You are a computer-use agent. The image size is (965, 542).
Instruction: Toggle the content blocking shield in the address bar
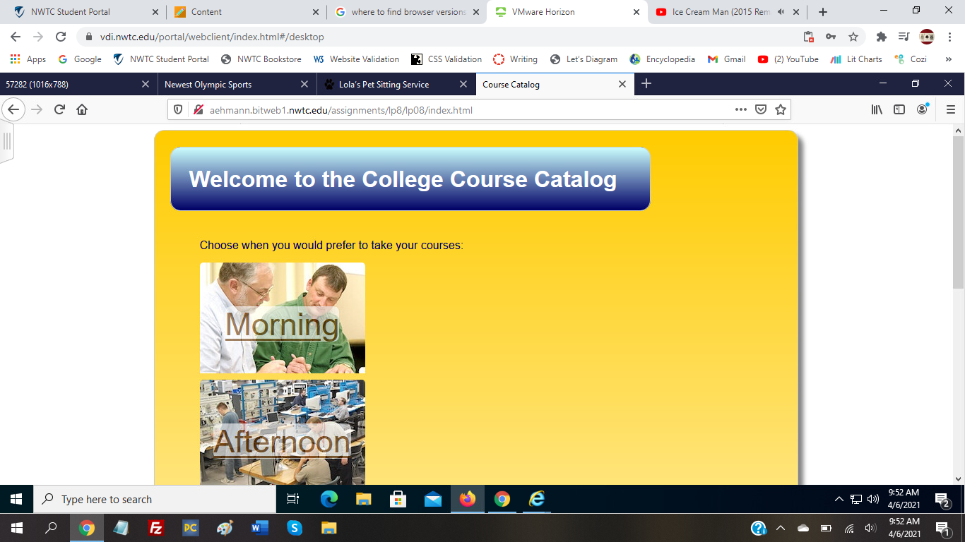tap(179, 109)
